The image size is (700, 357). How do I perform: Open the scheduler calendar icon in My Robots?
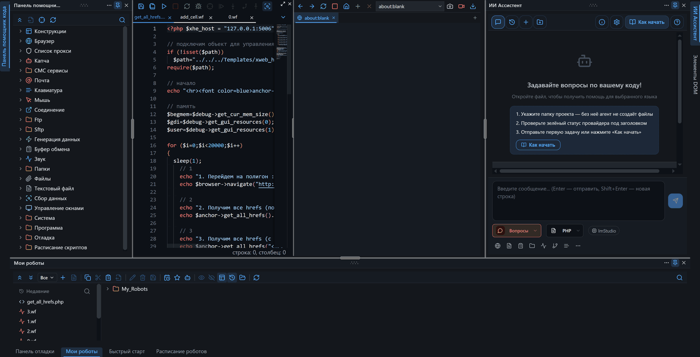click(167, 277)
